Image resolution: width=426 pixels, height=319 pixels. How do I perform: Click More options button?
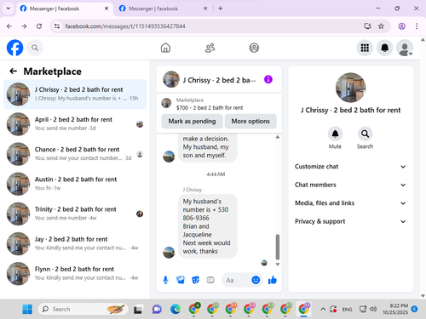pyautogui.click(x=250, y=121)
